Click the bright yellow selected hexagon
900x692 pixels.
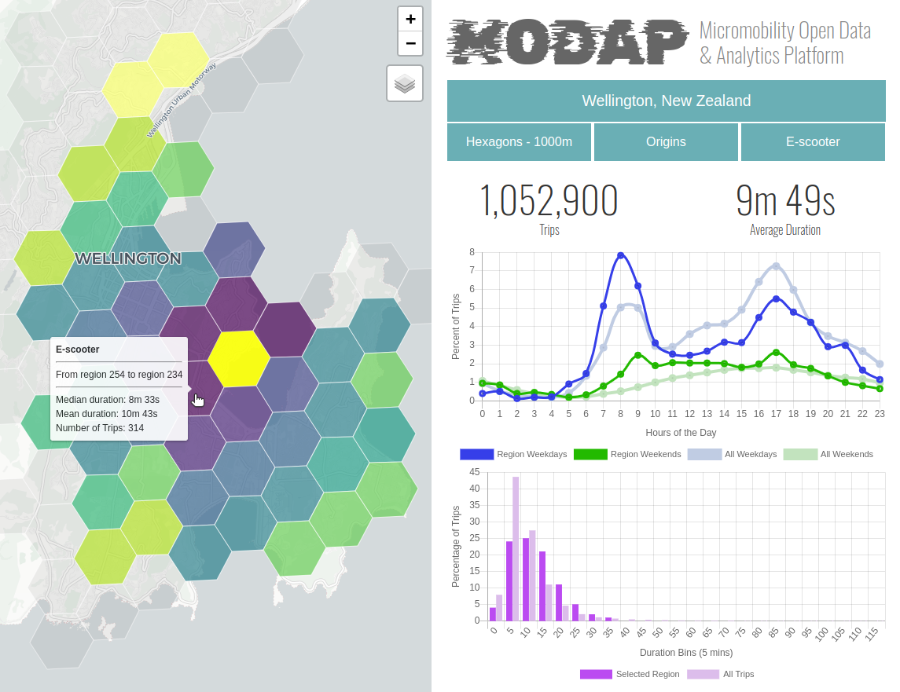(239, 359)
